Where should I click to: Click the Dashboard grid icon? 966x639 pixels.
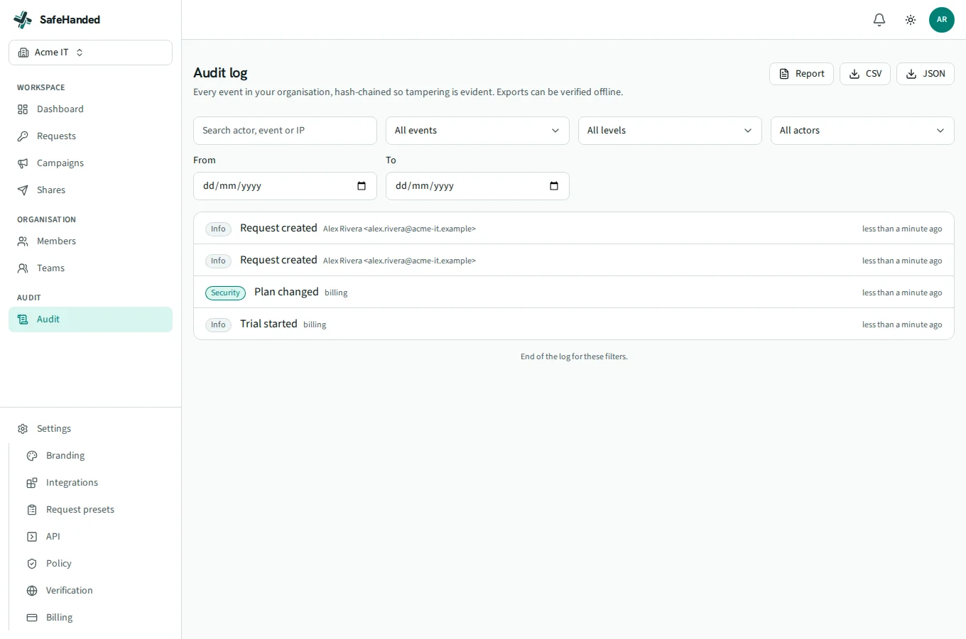(23, 109)
